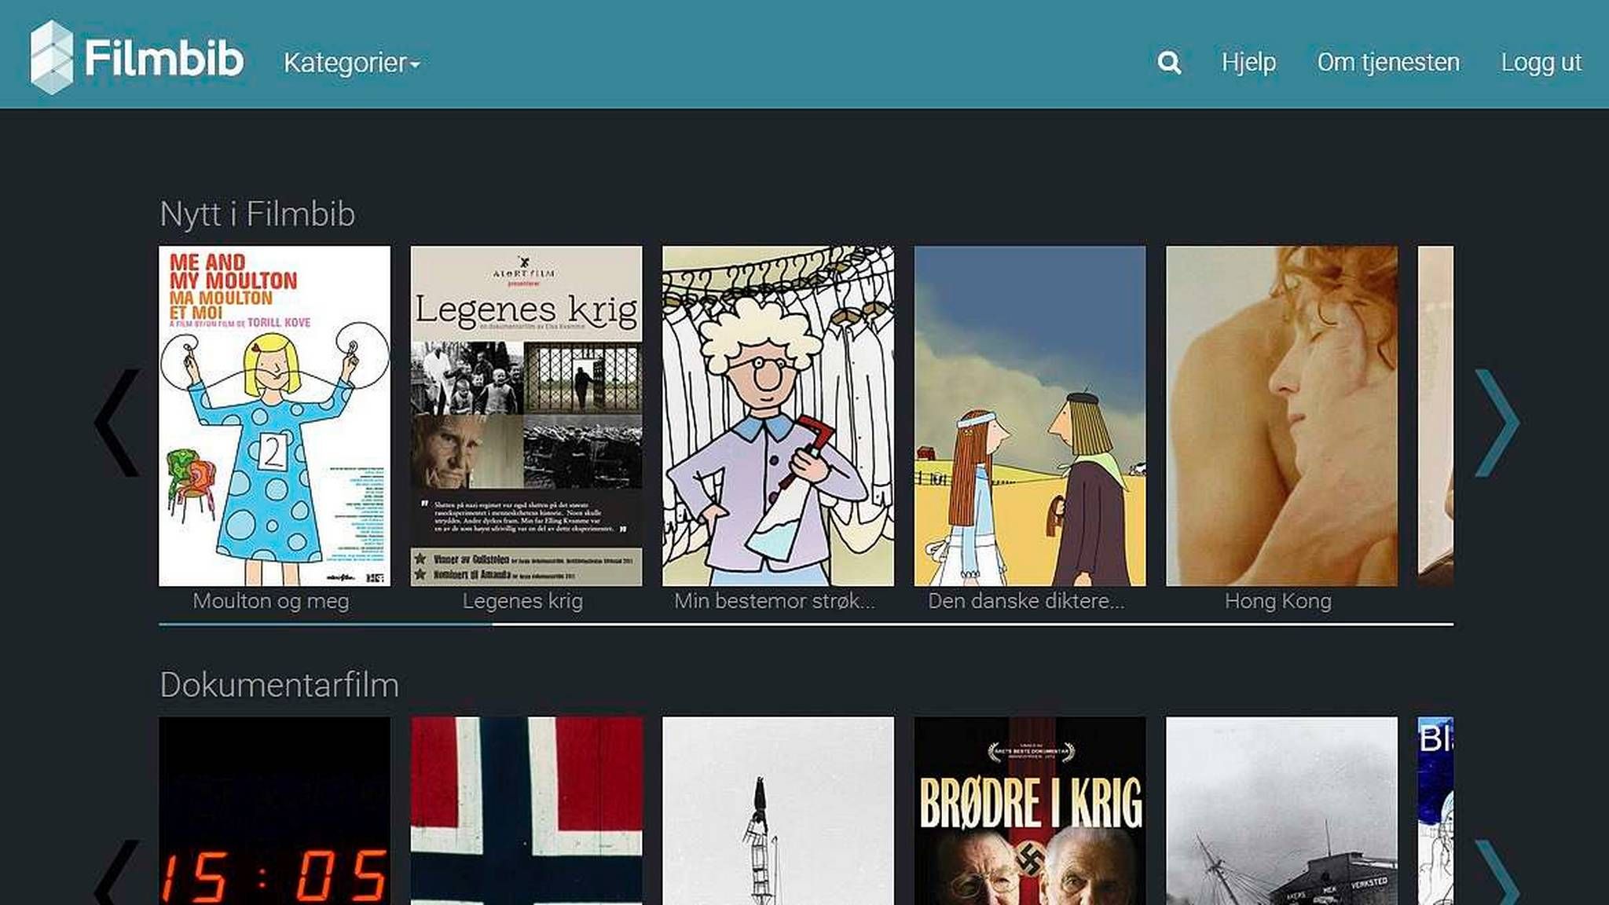Click the Dokumentarfilm section heading
The image size is (1609, 905).
tap(279, 685)
